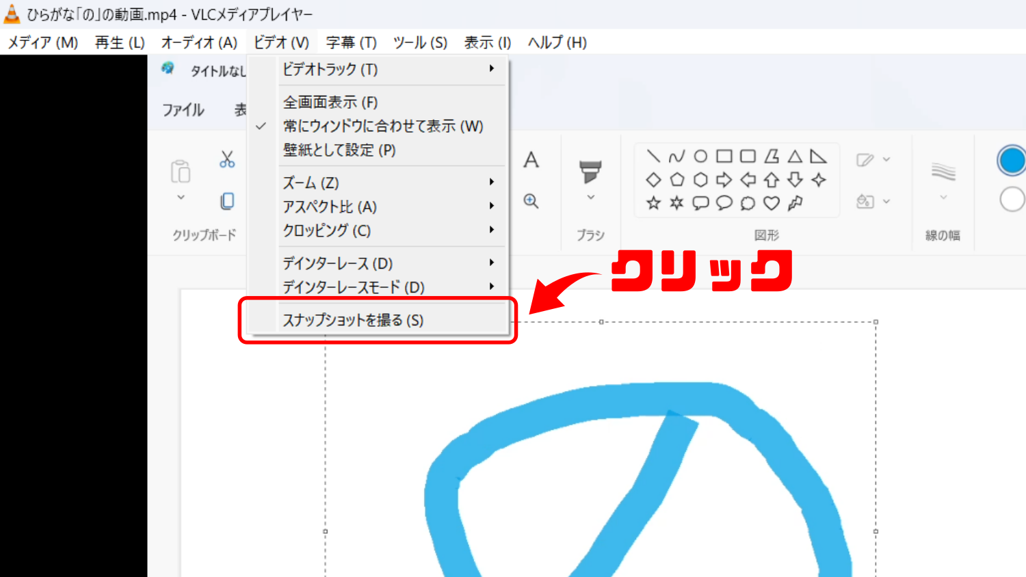1026x577 pixels.
Task: Open the ツール (S) menu
Action: [x=420, y=42]
